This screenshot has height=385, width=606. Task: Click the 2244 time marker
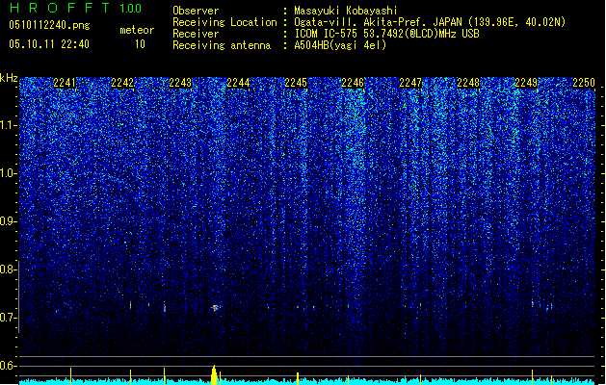tap(238, 83)
